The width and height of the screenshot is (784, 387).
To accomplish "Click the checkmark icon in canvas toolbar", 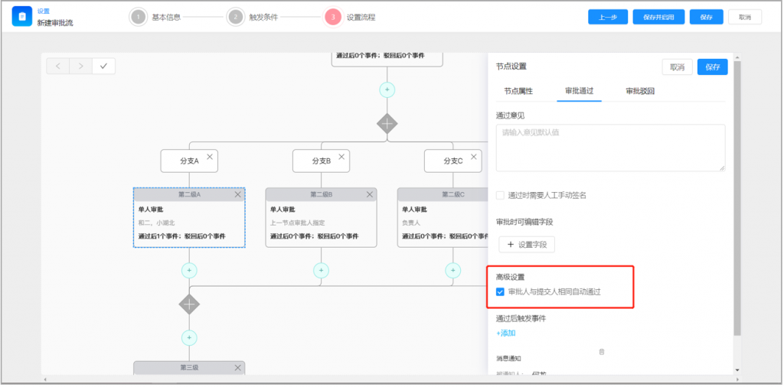I will tap(103, 67).
